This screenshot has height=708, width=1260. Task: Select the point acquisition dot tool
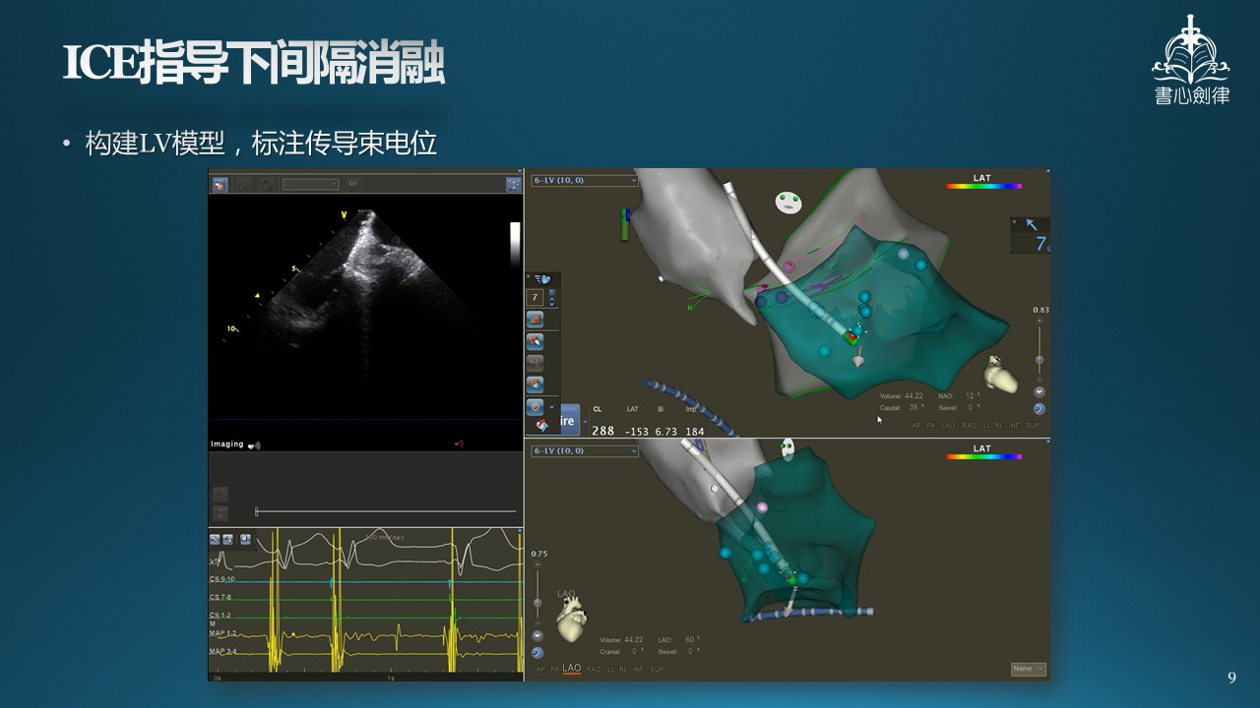[x=535, y=407]
